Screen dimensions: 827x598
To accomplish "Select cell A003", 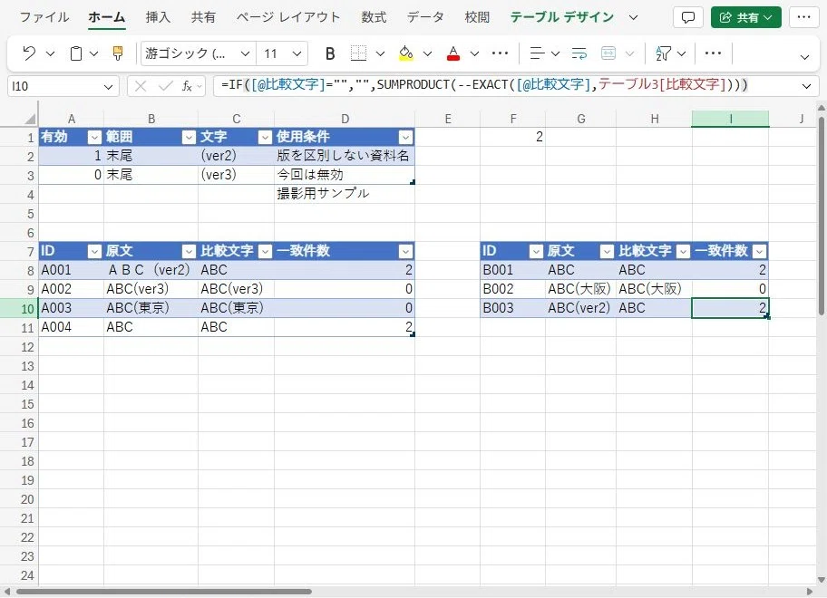I will click(71, 308).
